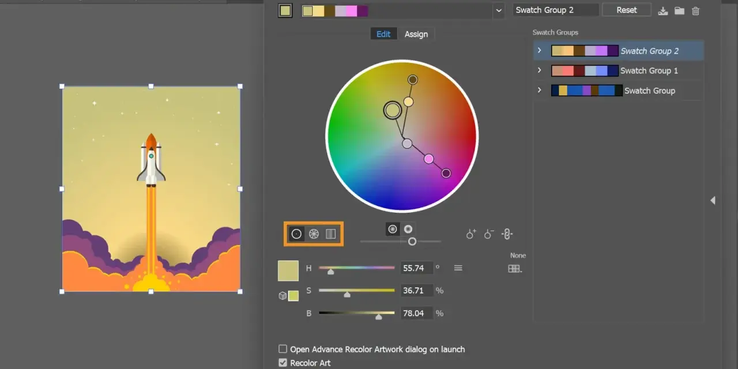Select the dark purple marker on wheel

[x=446, y=173]
